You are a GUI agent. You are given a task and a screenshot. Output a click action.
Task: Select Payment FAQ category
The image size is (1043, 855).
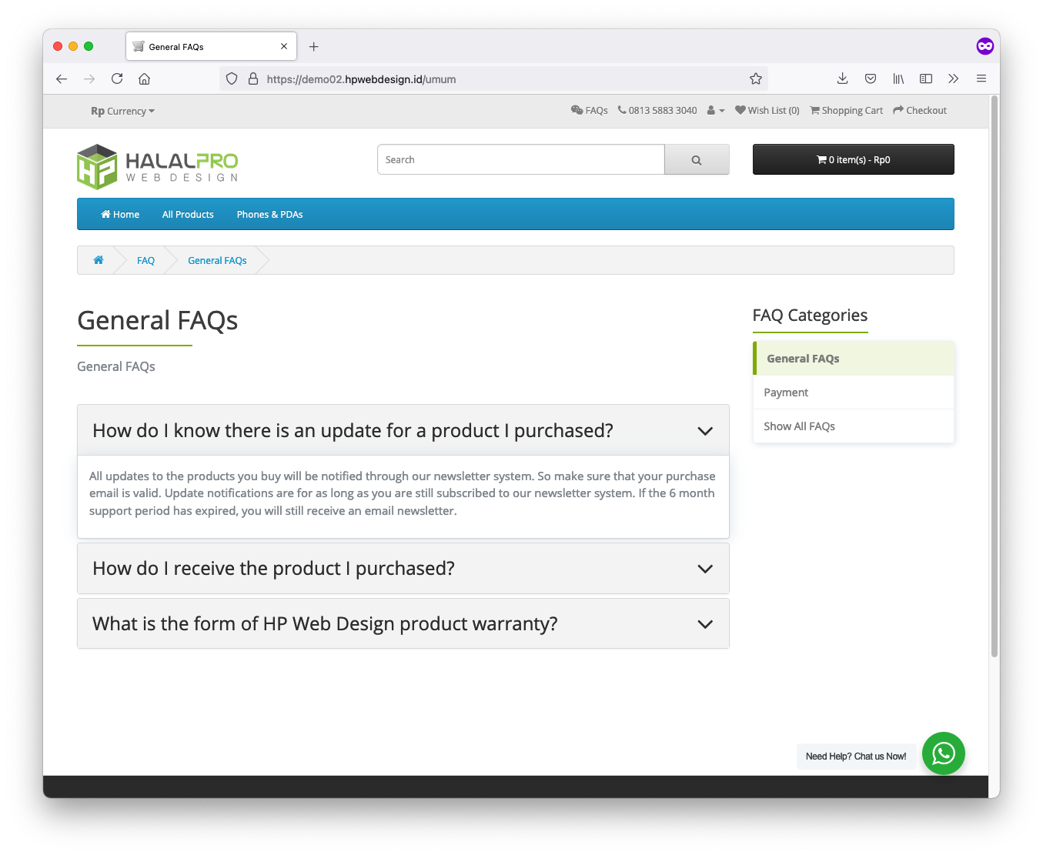786,392
